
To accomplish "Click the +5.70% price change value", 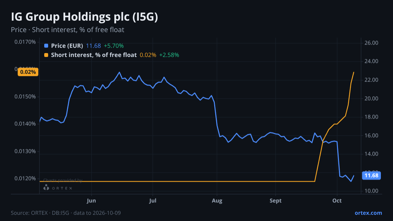I will pyautogui.click(x=114, y=46).
